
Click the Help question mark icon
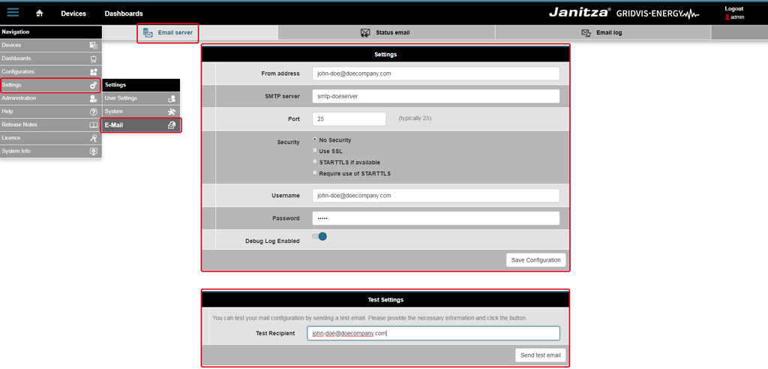94,112
